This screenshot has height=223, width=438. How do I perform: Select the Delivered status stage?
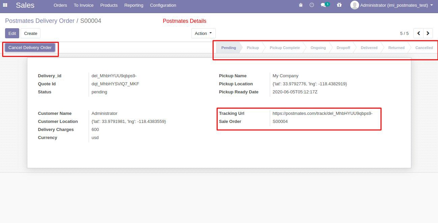pos(369,48)
